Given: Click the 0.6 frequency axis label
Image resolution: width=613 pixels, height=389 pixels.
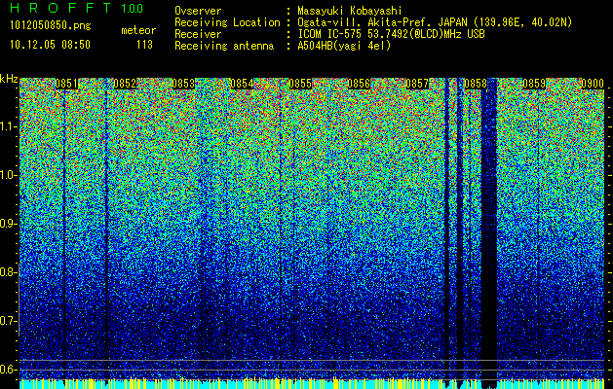Looking at the screenshot, I should [x=8, y=370].
